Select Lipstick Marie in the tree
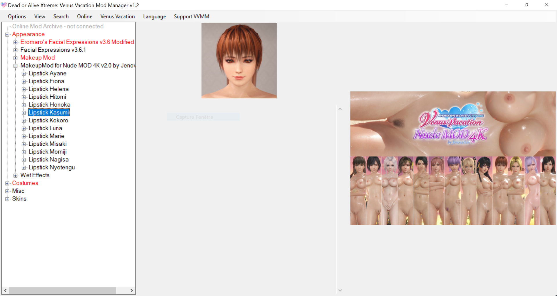Screen dimensions: 557x296 46,136
